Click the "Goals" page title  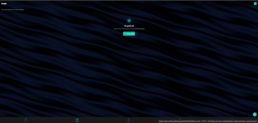4,4
